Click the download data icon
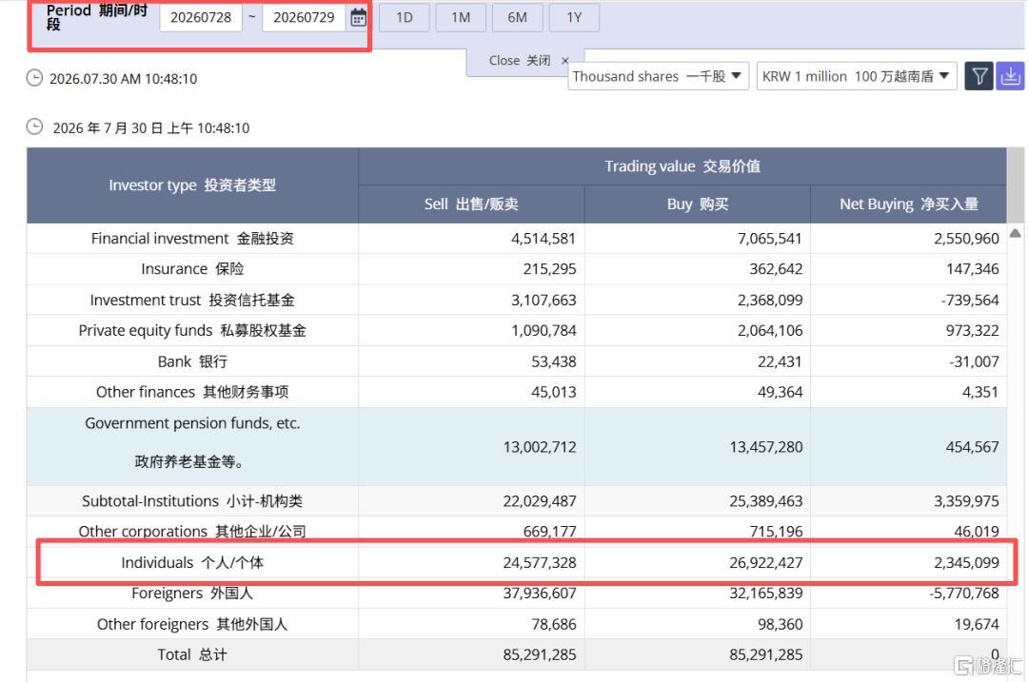This screenshot has height=682, width=1028. coord(1010,77)
